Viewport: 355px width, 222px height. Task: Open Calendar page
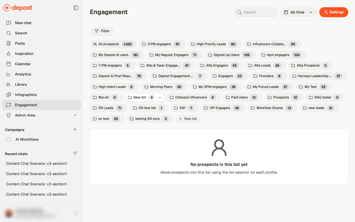pyautogui.click(x=42, y=64)
